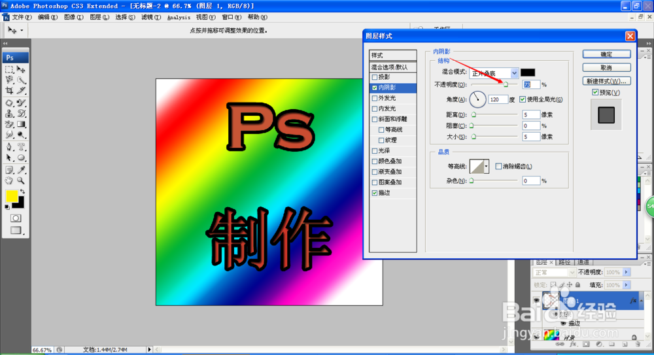Select the Type tool
Viewport: 654px width, 355px height.
[21, 147]
